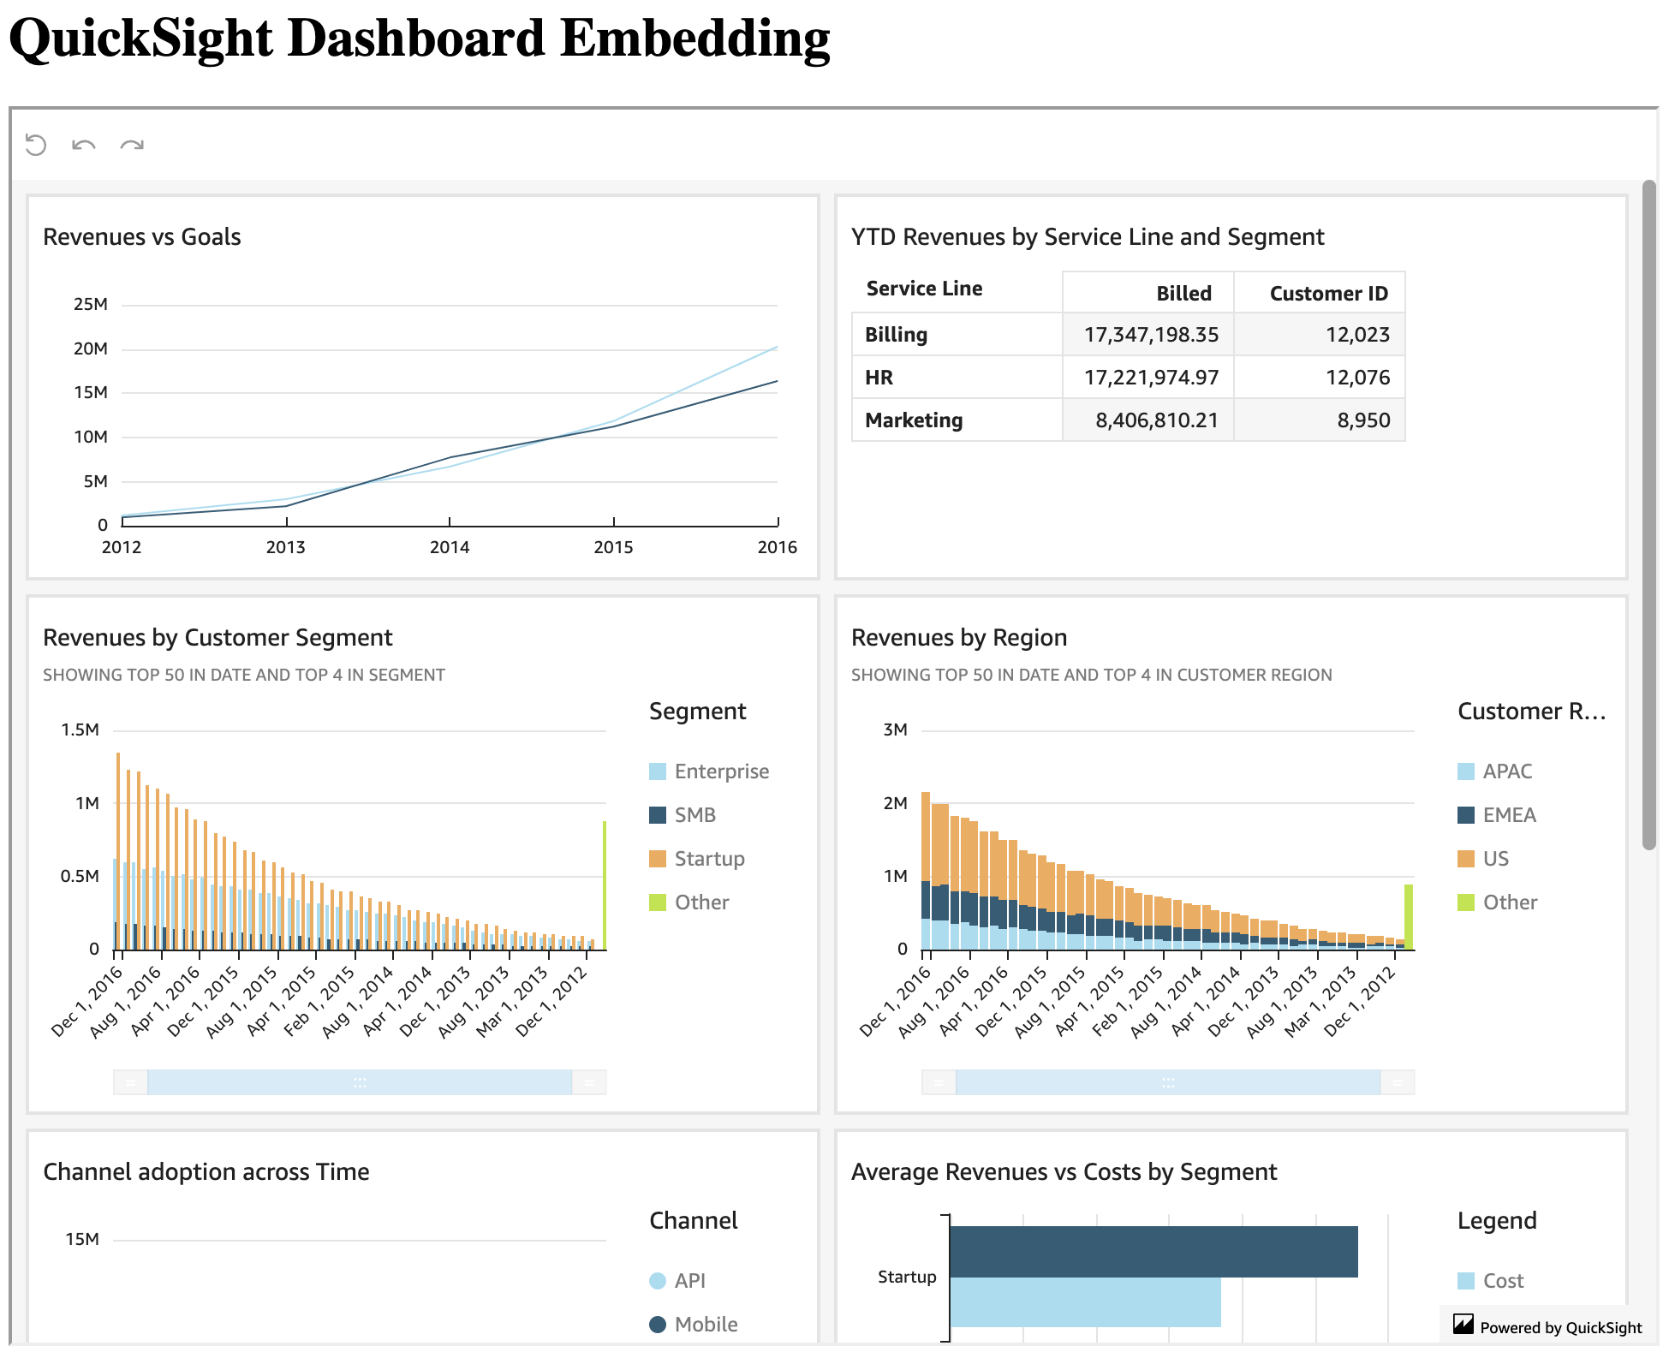Click the Startup segment color swatch
The height and width of the screenshot is (1358, 1675).
658,859
